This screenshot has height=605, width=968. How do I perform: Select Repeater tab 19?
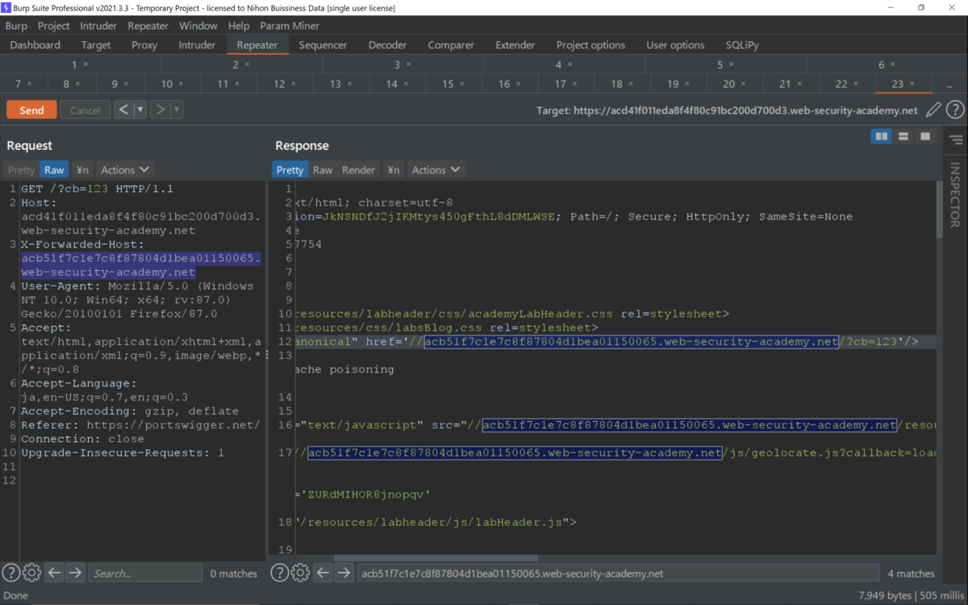[x=678, y=84]
